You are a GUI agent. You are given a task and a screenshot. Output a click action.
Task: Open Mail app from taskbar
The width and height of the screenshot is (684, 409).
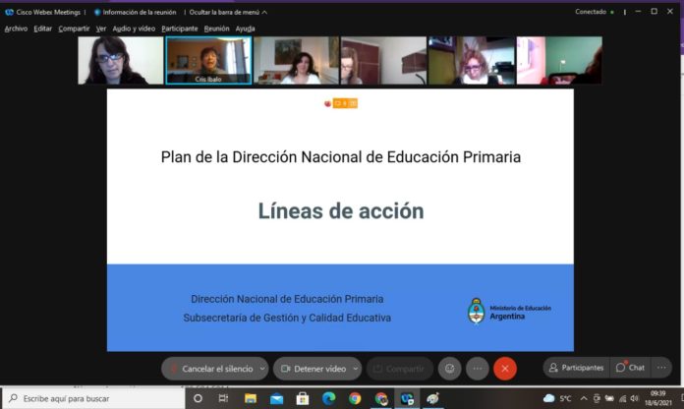(x=276, y=398)
